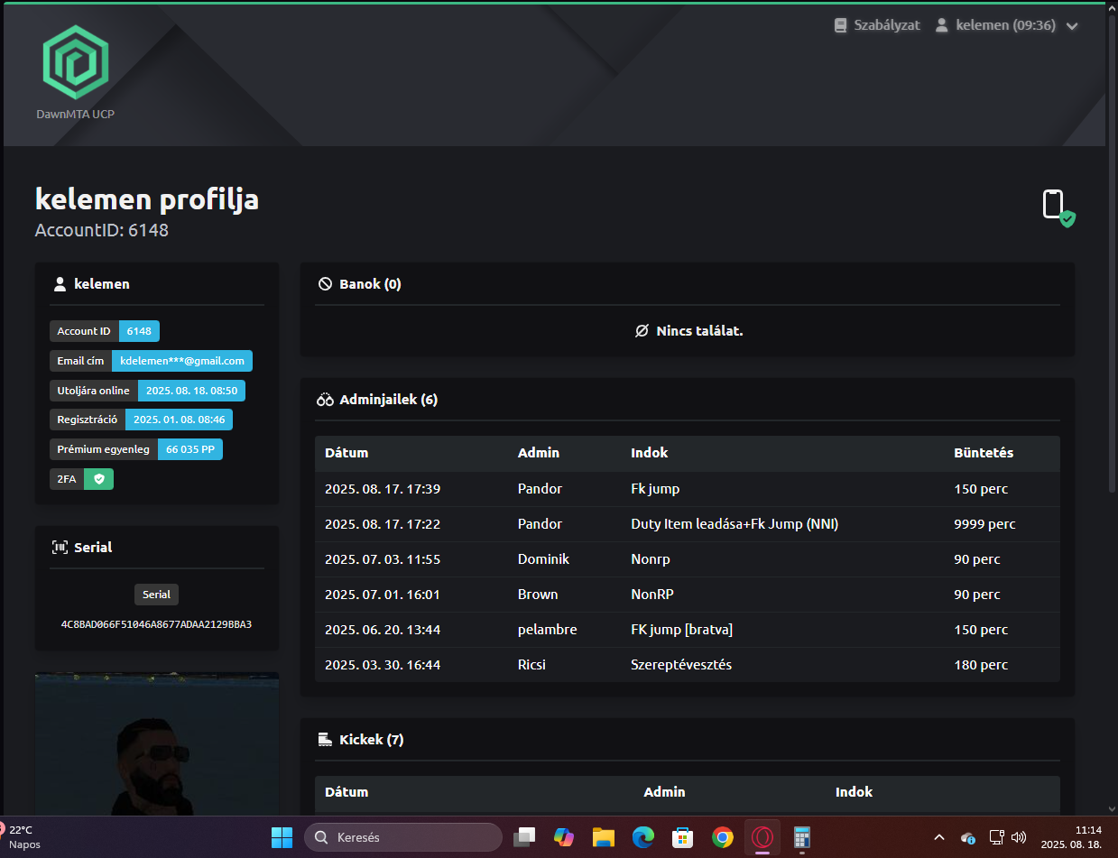
Task: Click the boot icon beside Kickek
Action: 326,740
